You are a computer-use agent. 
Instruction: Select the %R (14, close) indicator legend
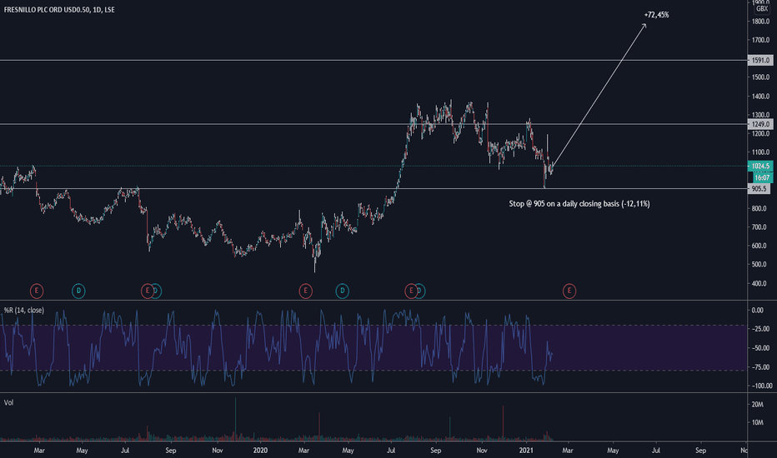tap(24, 311)
